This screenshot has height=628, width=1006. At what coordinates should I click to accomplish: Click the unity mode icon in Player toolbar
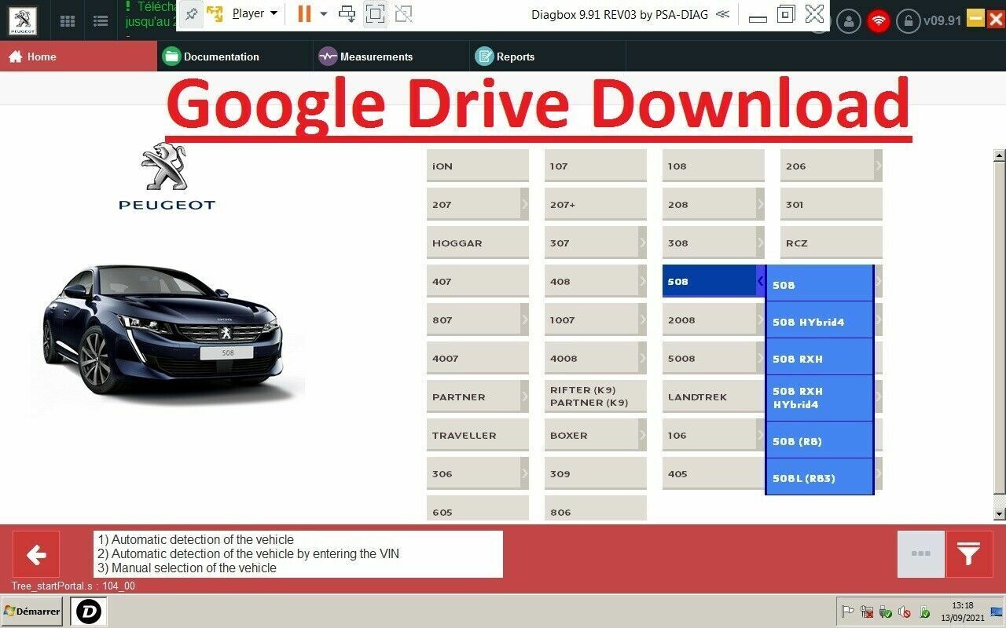403,13
